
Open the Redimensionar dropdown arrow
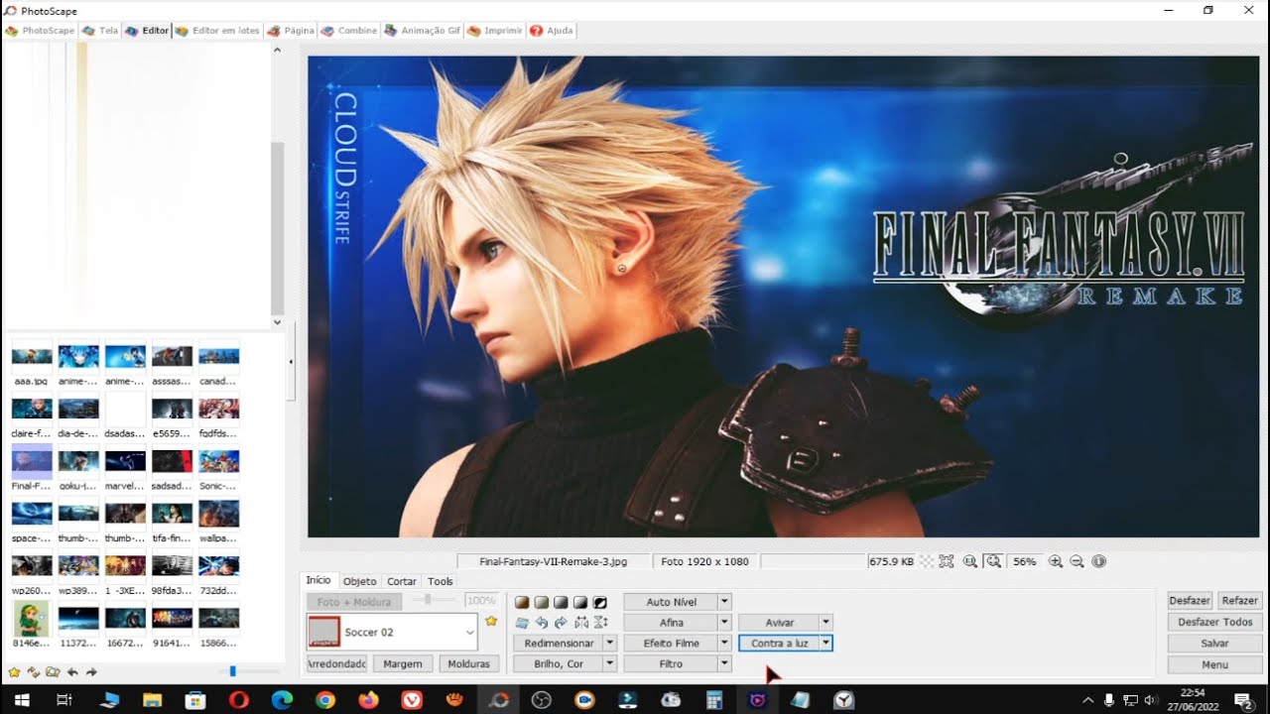tap(610, 643)
